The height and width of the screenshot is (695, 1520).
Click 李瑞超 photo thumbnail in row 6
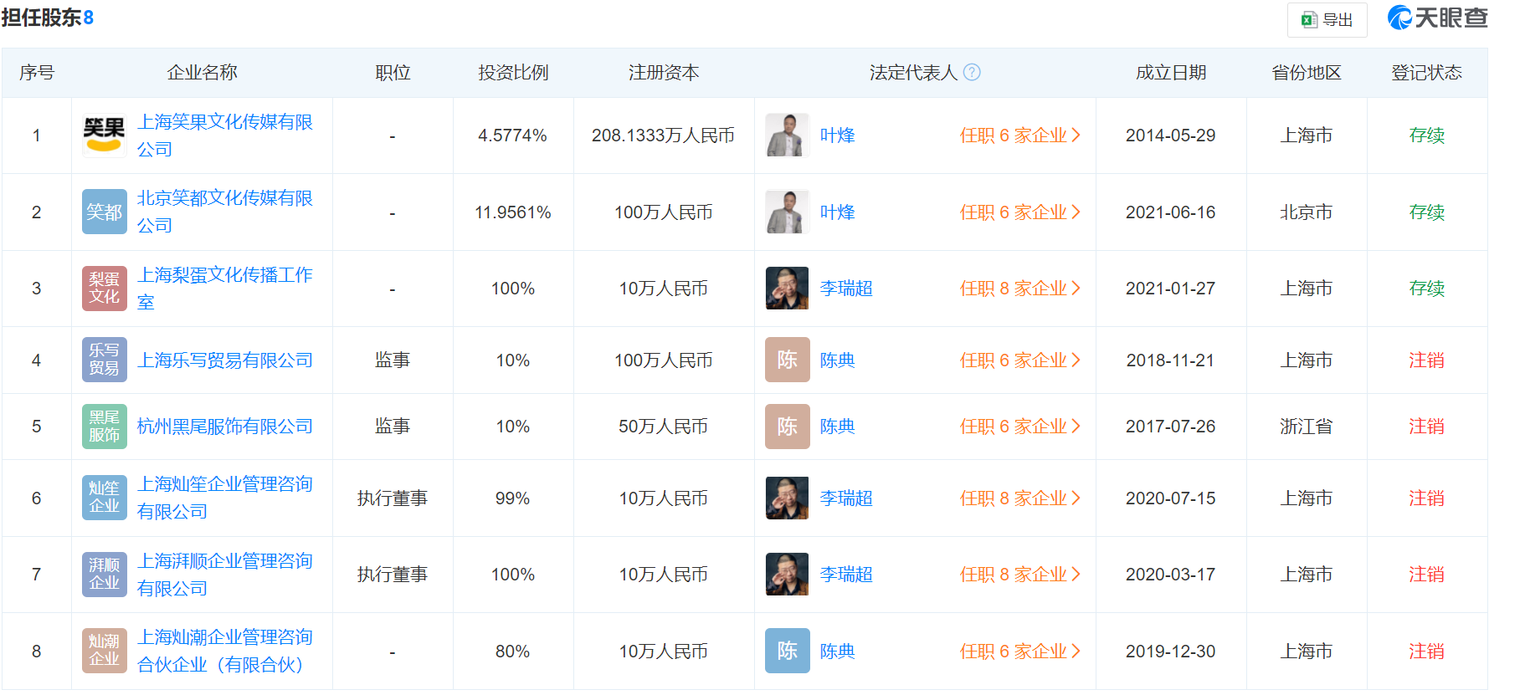click(x=787, y=498)
